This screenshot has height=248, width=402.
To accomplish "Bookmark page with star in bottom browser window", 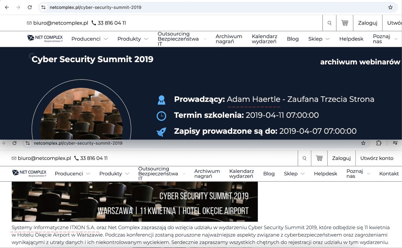I will coord(363,143).
